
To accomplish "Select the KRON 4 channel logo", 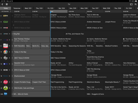I will tap(5, 28).
